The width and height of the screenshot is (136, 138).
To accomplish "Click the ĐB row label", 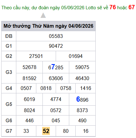I will [9, 36].
